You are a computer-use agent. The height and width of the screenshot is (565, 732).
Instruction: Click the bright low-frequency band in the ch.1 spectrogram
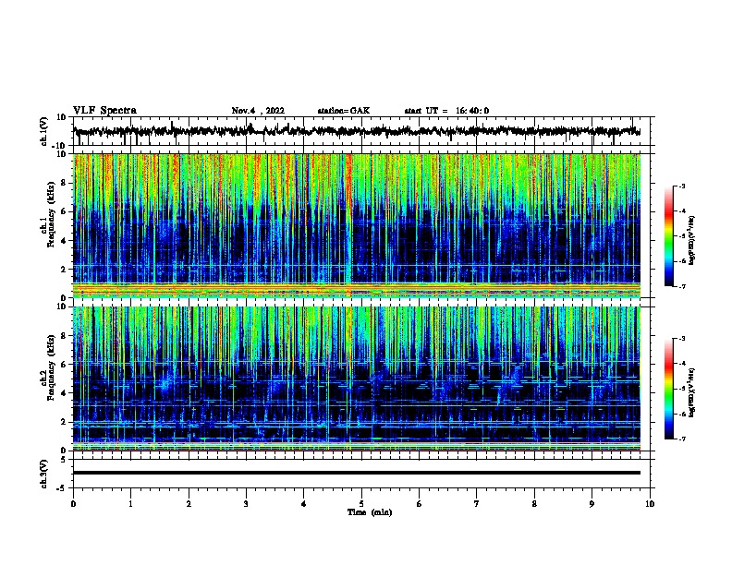pos(357,290)
